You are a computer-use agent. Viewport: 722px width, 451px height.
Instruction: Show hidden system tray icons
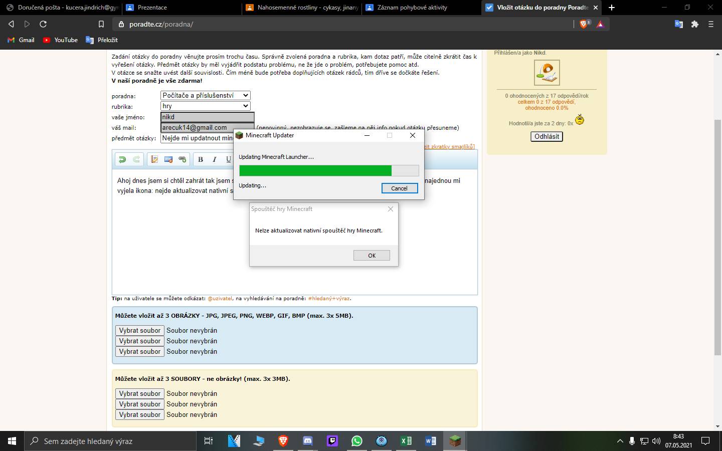(x=620, y=441)
